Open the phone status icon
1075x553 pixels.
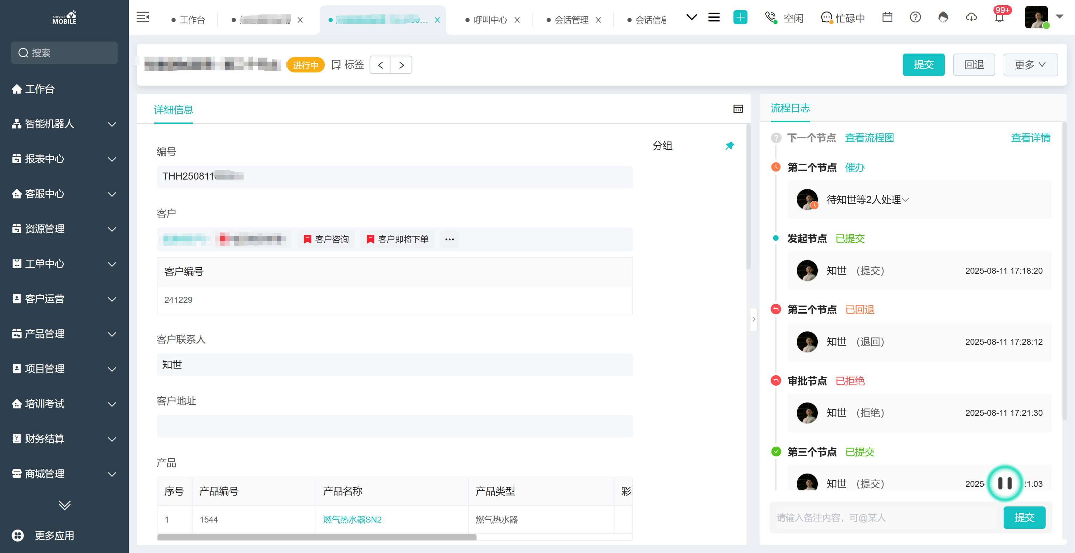click(771, 17)
